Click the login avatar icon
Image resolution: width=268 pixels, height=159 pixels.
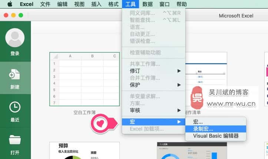[x=15, y=38]
